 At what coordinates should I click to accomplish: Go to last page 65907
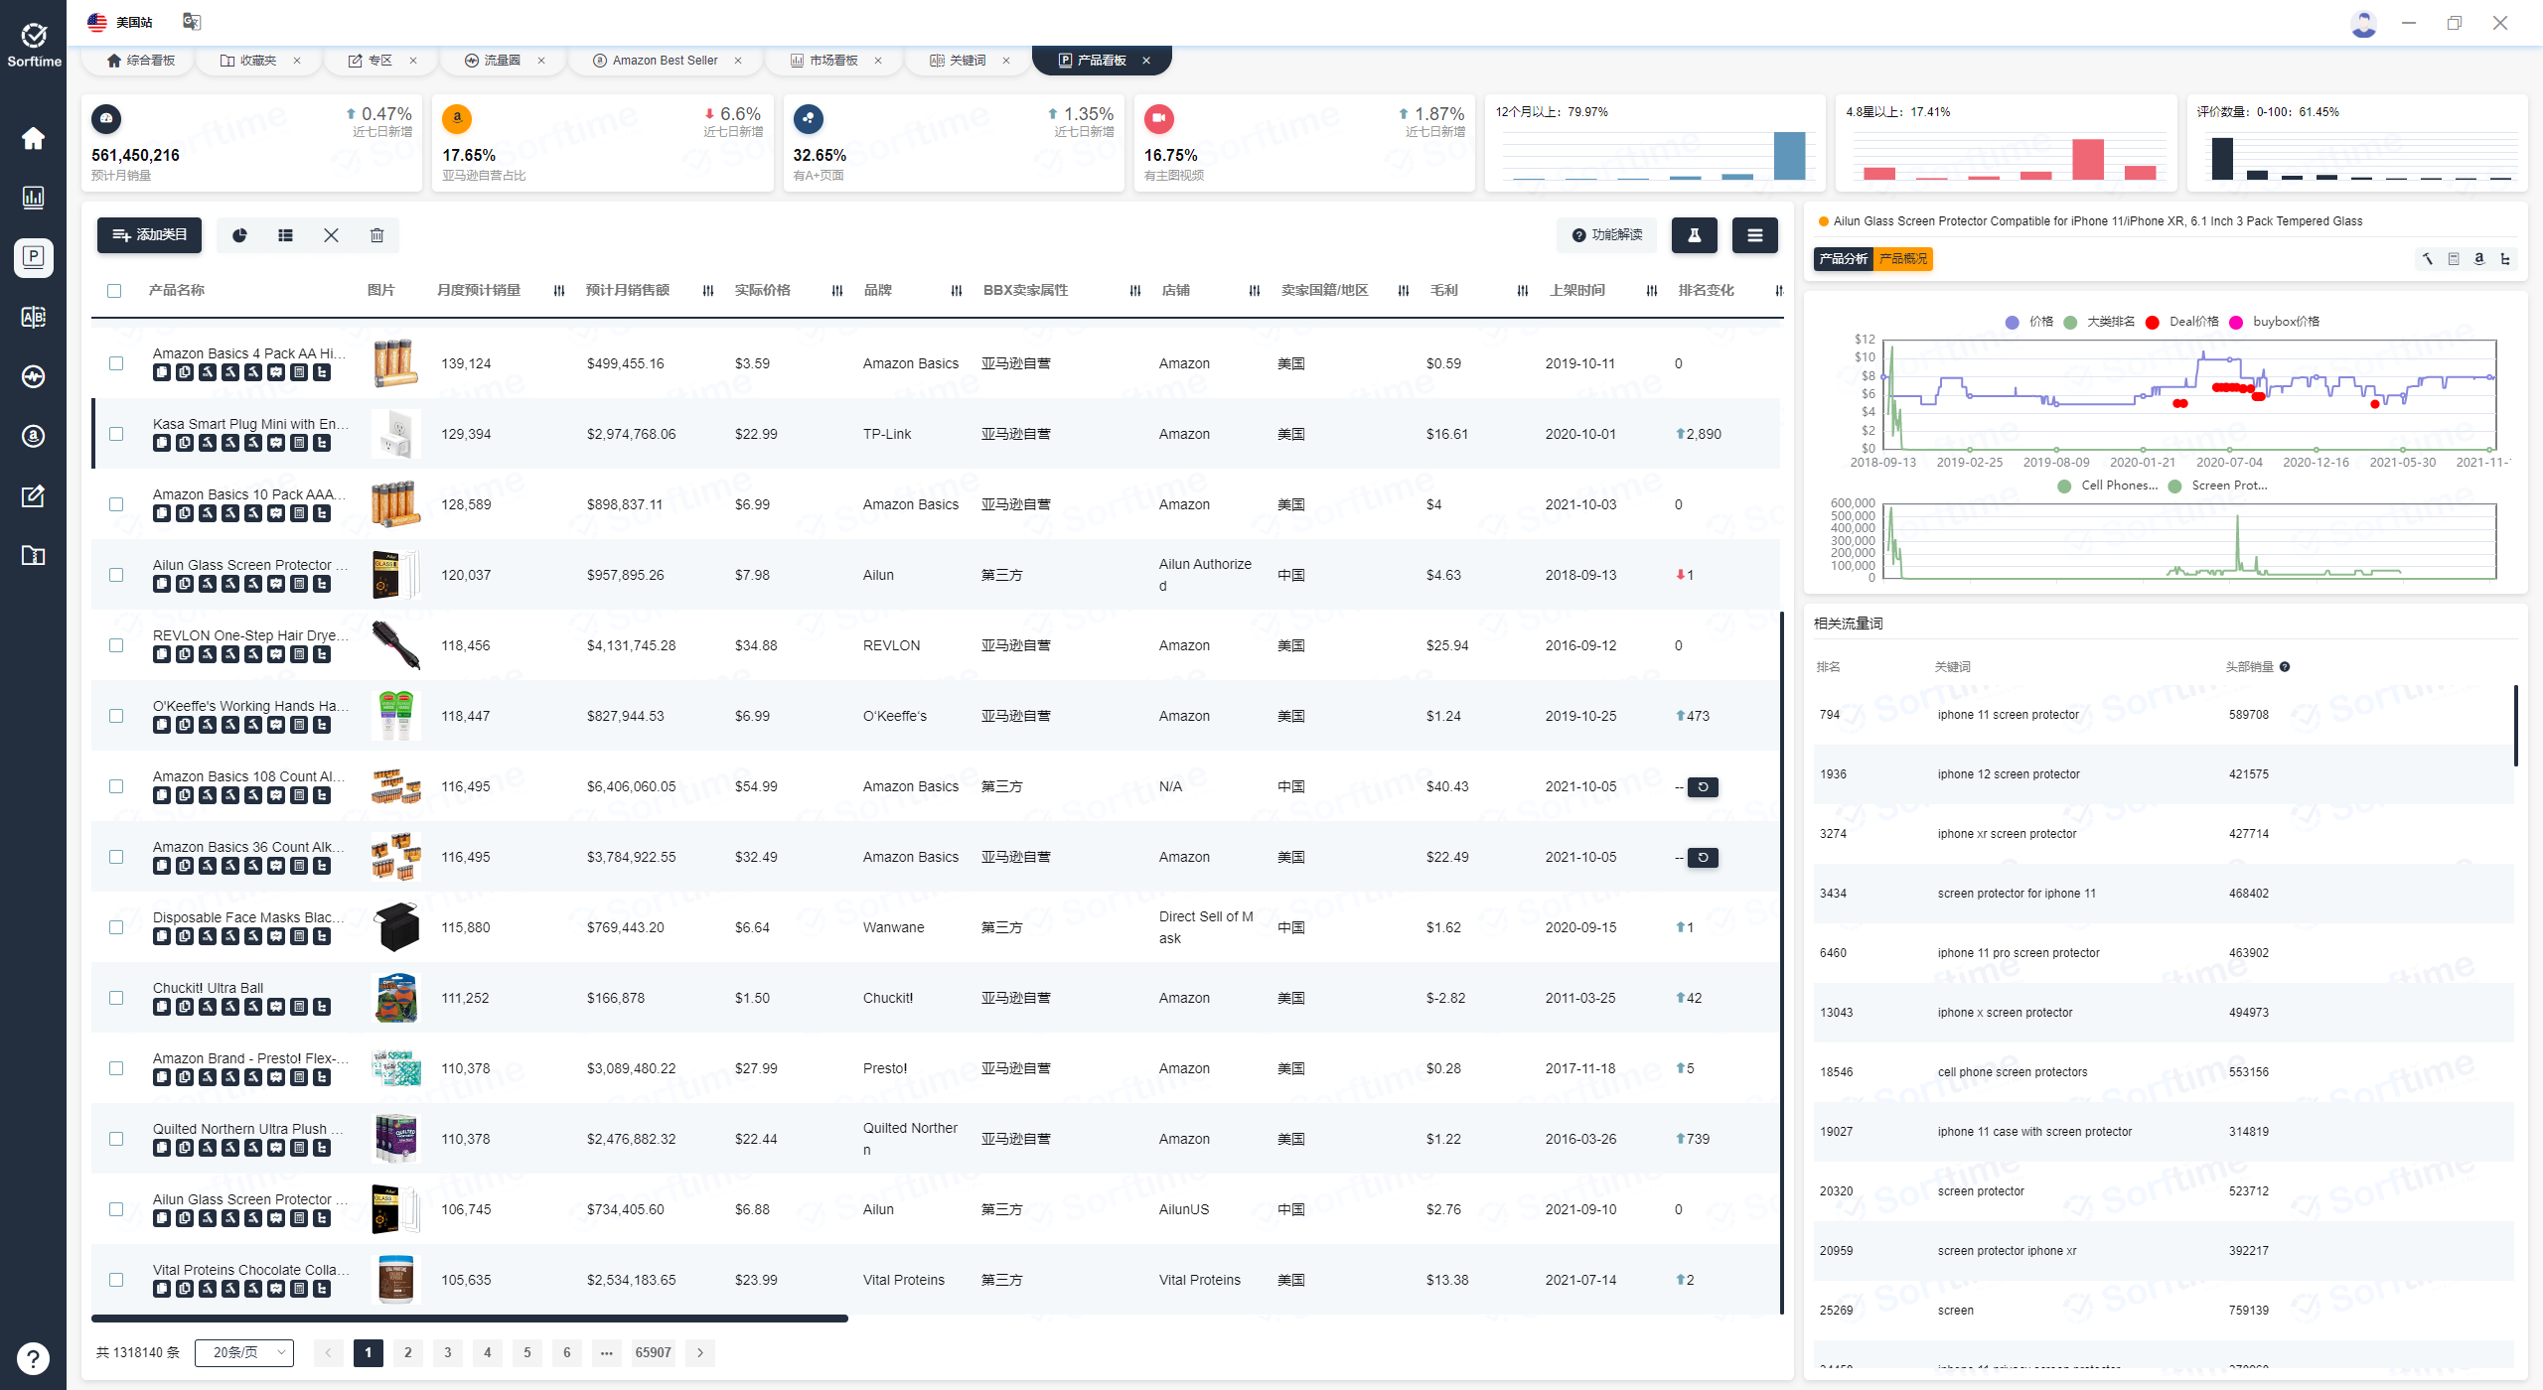coord(654,1352)
